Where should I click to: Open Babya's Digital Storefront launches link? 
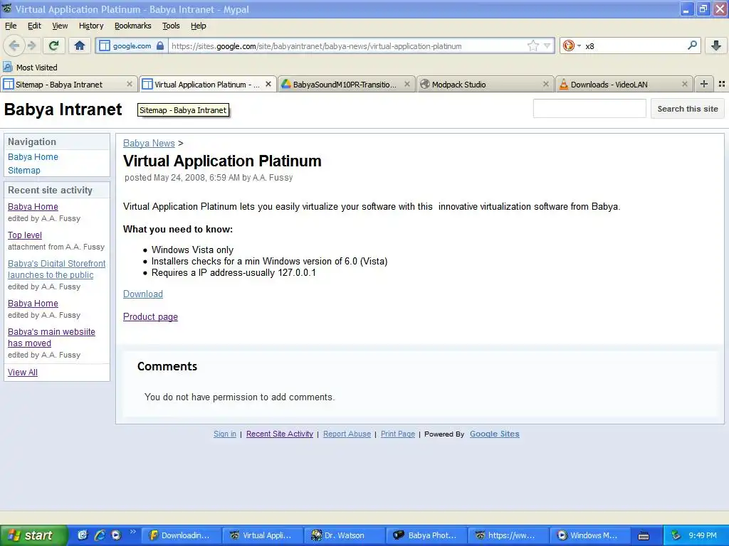pyautogui.click(x=56, y=269)
